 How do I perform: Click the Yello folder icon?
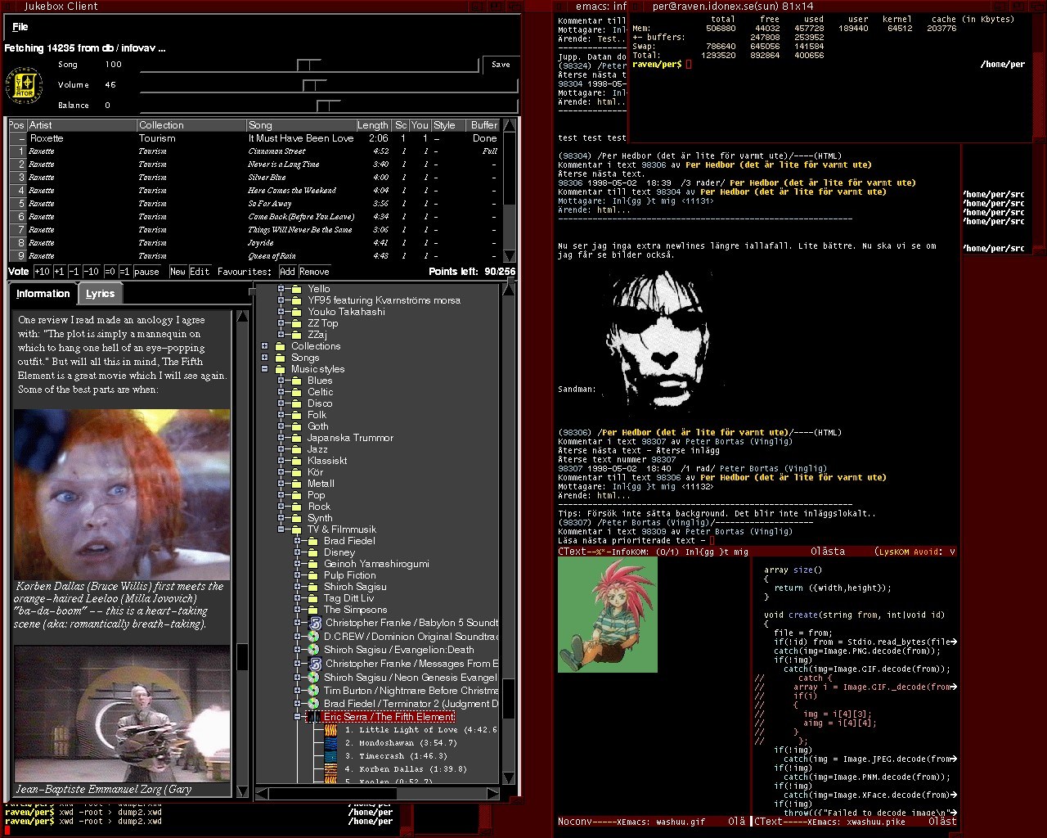(297, 289)
